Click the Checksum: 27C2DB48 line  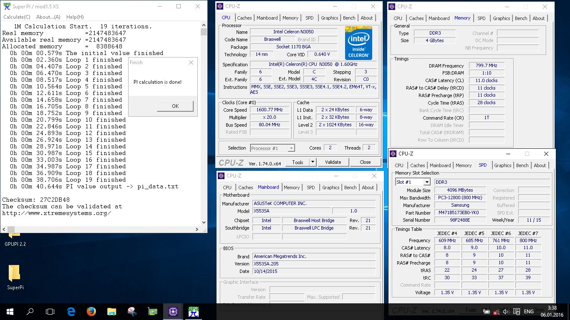[x=36, y=200]
